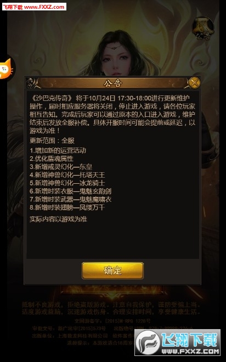Open the 公告 scroll icon at top right

click(202, 29)
